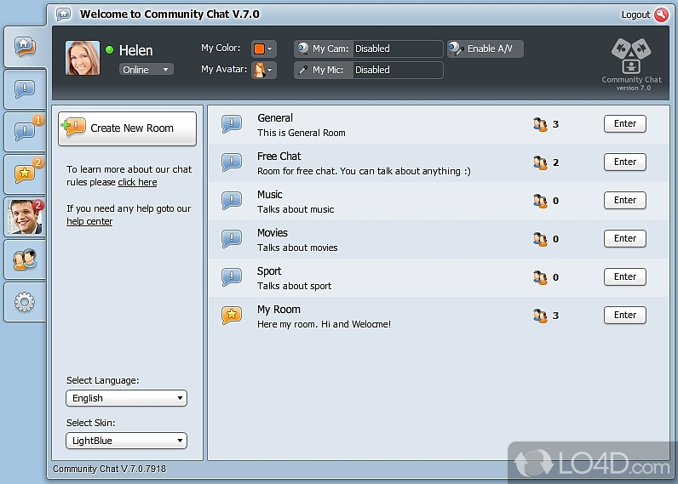Click the My Mic Disabled field

398,70
